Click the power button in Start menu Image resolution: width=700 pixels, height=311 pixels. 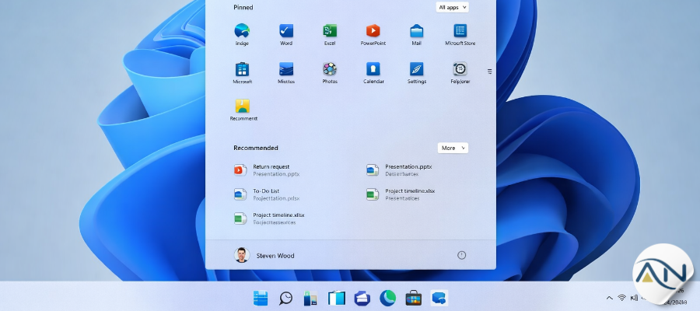461,255
